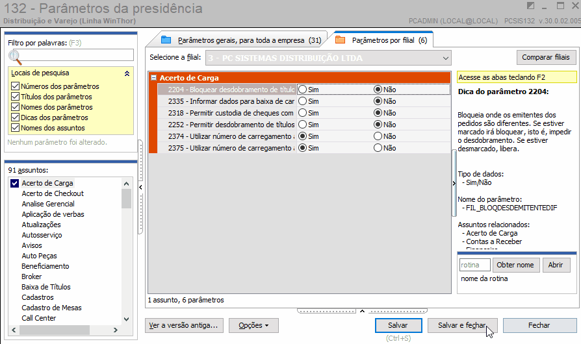The image size is (581, 344).
Task: Select Analise Gerencial subject
Action: (48, 204)
